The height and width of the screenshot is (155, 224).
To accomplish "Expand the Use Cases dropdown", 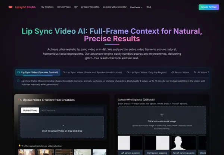I will [136, 7].
